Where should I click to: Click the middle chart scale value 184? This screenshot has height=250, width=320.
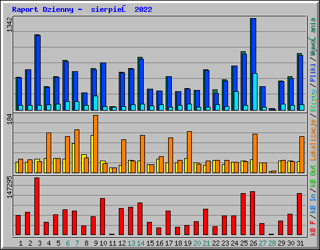[x=9, y=119]
